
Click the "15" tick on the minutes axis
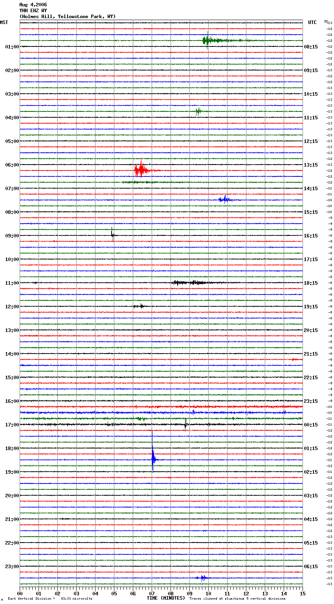pyautogui.click(x=303, y=593)
